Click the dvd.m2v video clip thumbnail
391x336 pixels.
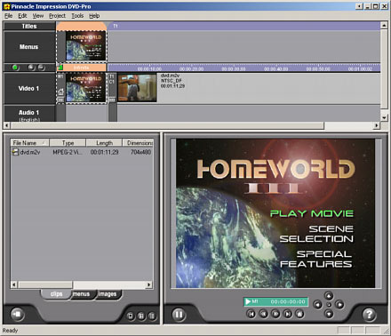coord(138,88)
